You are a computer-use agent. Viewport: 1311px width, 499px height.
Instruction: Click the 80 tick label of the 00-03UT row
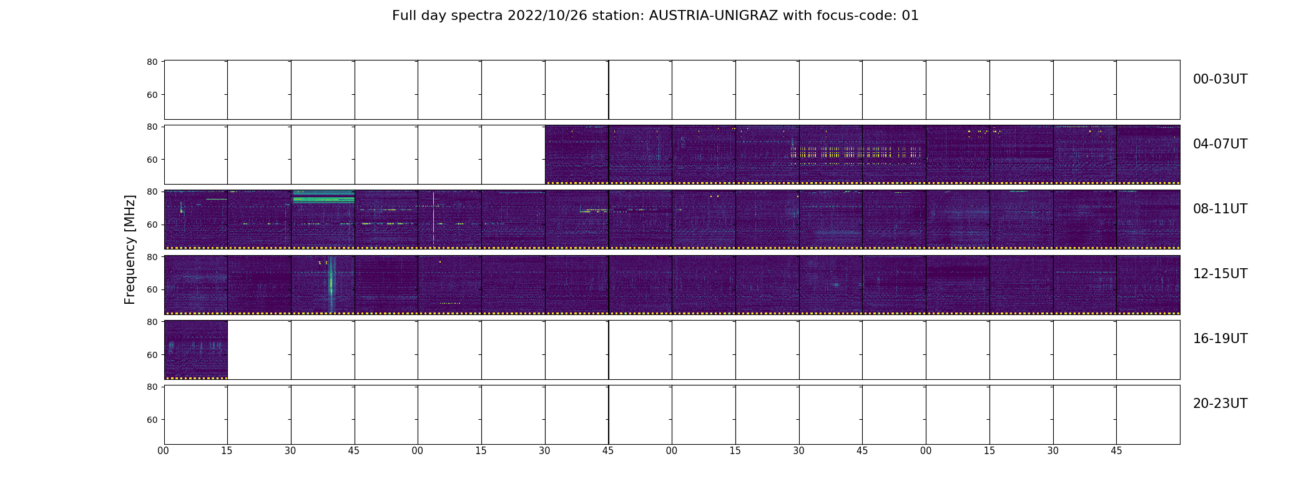(x=152, y=62)
